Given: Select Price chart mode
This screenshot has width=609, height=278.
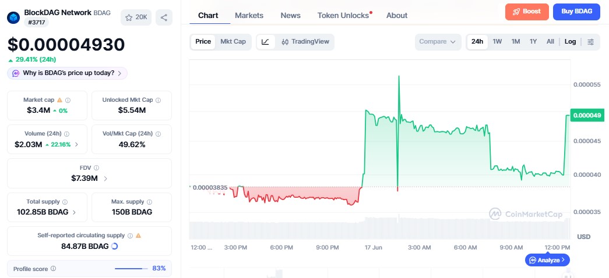Looking at the screenshot, I should [203, 41].
